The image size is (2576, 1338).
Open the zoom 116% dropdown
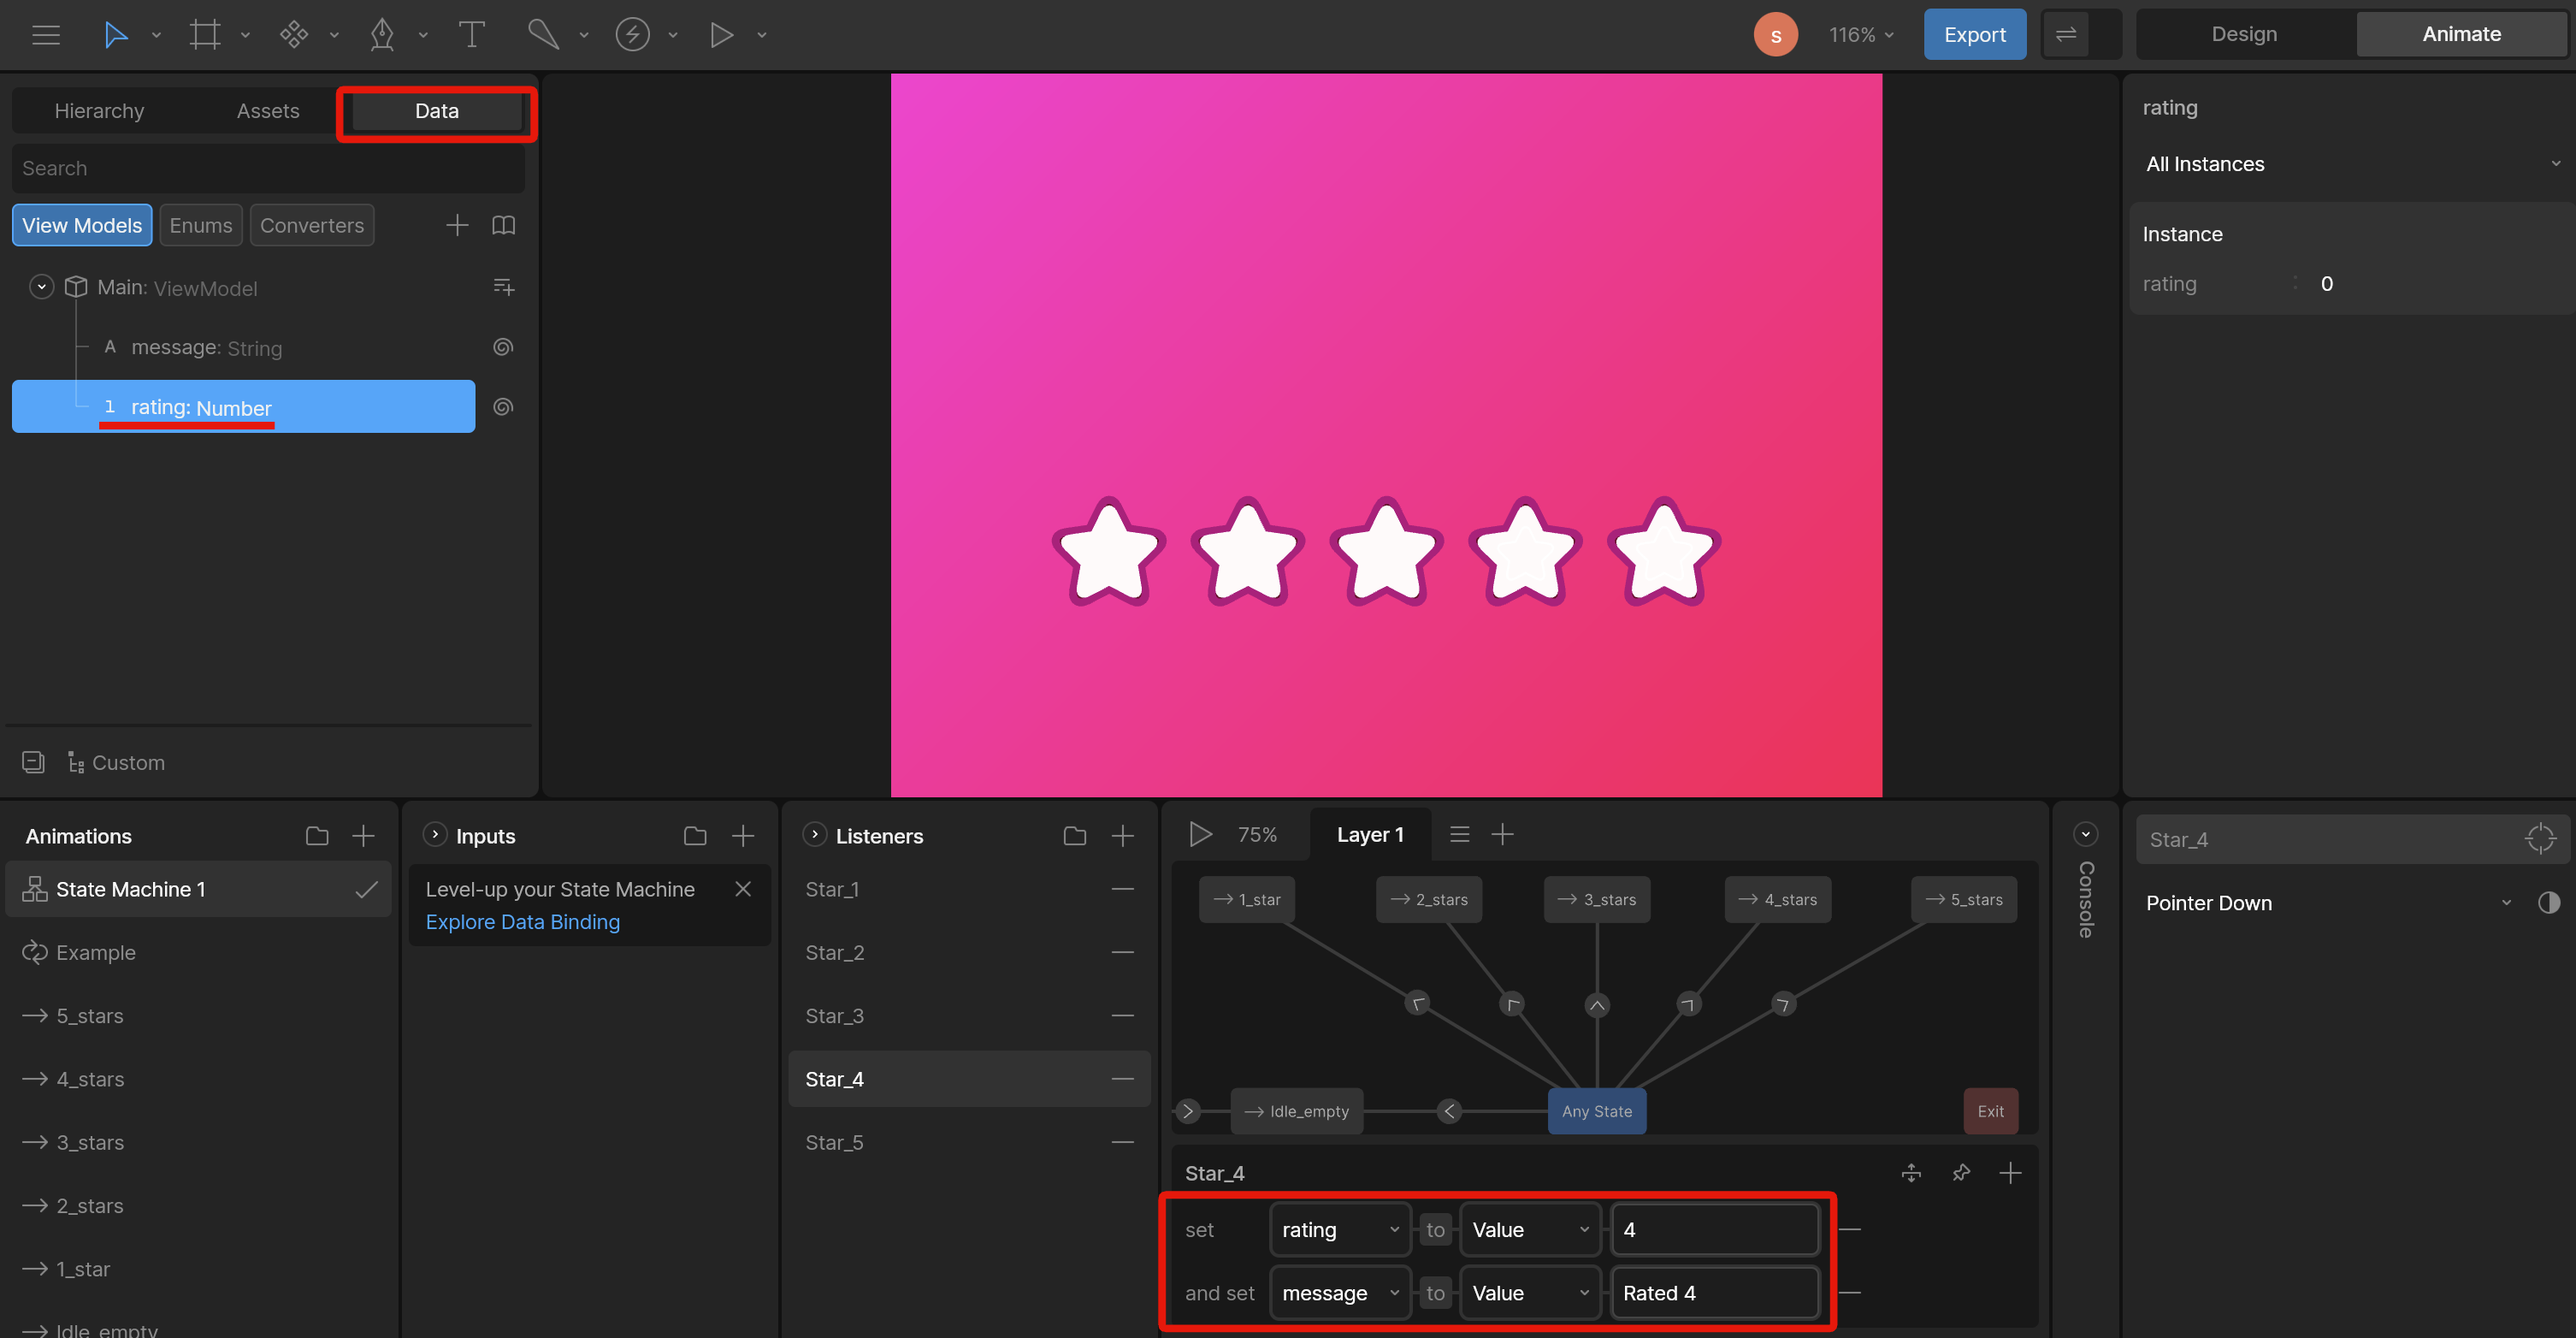1861,35
